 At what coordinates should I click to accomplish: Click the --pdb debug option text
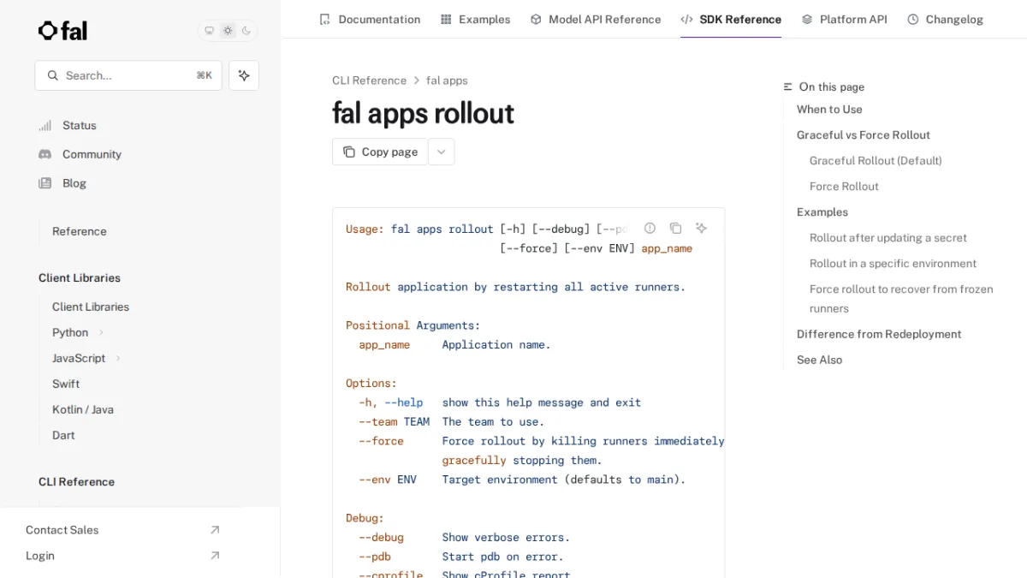pyautogui.click(x=375, y=557)
